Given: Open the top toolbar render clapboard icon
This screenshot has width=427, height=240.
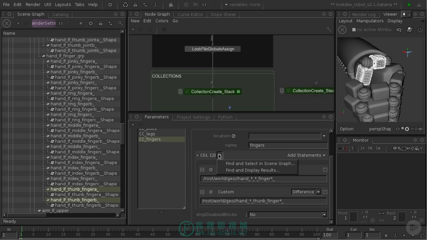Looking at the screenshot, I should 135,5.
